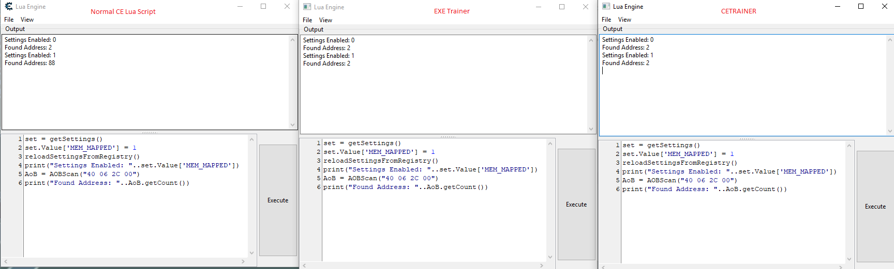Click splitter grip between output and script in Normal CE
This screenshot has height=269, width=894.
pos(150,133)
